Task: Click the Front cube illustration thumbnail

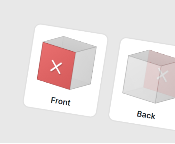Action: coord(67,63)
